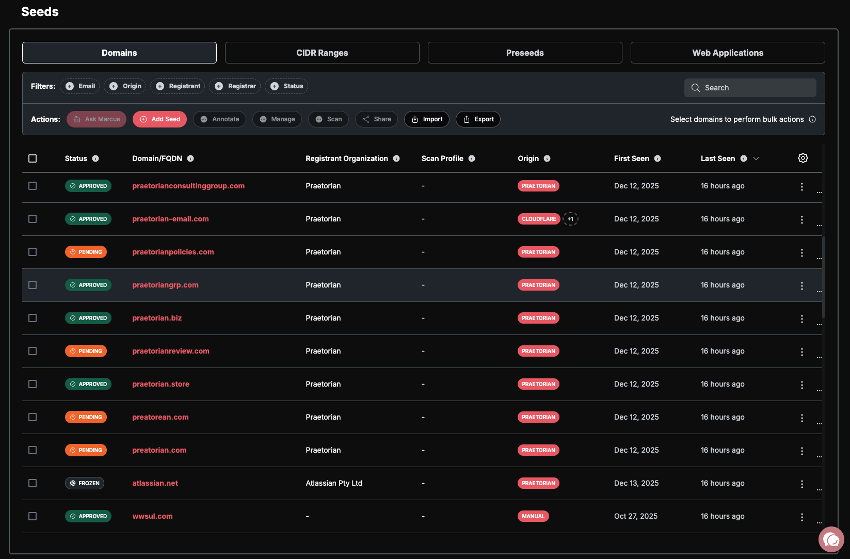
Task: Add an Email filter
Action: point(80,86)
